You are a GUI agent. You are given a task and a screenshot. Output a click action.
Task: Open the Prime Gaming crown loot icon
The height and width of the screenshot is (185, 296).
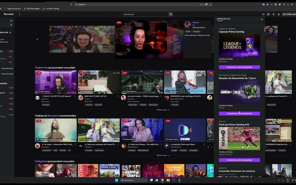[x=263, y=14]
